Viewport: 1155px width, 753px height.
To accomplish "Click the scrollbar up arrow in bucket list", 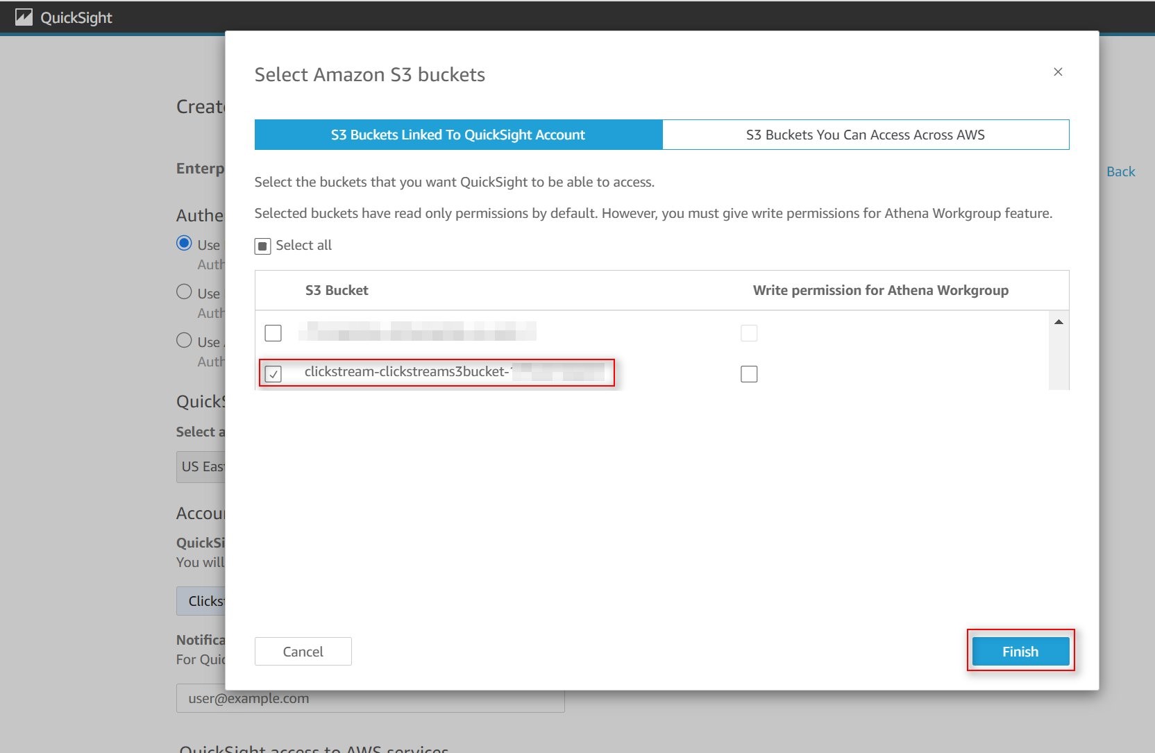I will [1059, 321].
